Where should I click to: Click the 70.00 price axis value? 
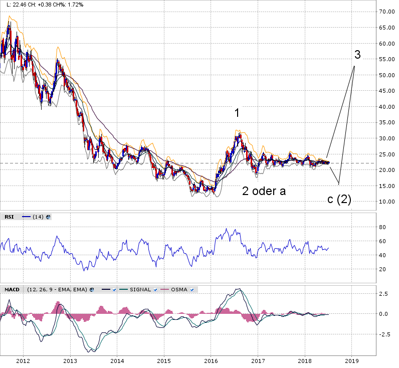point(387,12)
